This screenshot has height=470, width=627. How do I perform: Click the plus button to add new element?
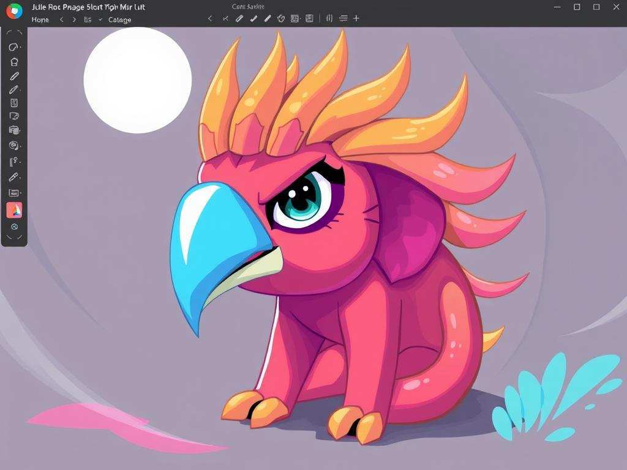point(356,18)
